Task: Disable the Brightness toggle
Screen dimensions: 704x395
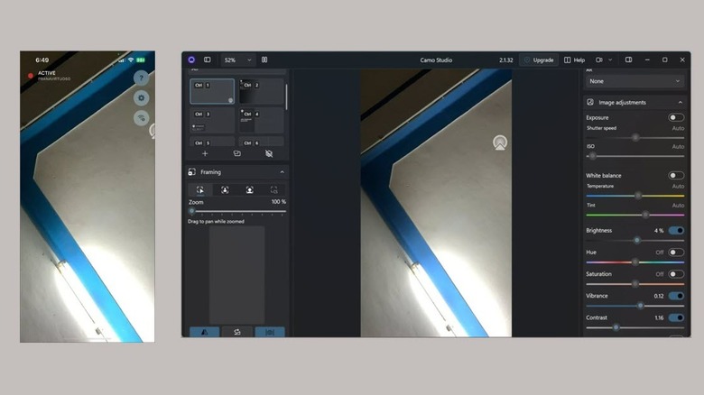Action: click(675, 230)
